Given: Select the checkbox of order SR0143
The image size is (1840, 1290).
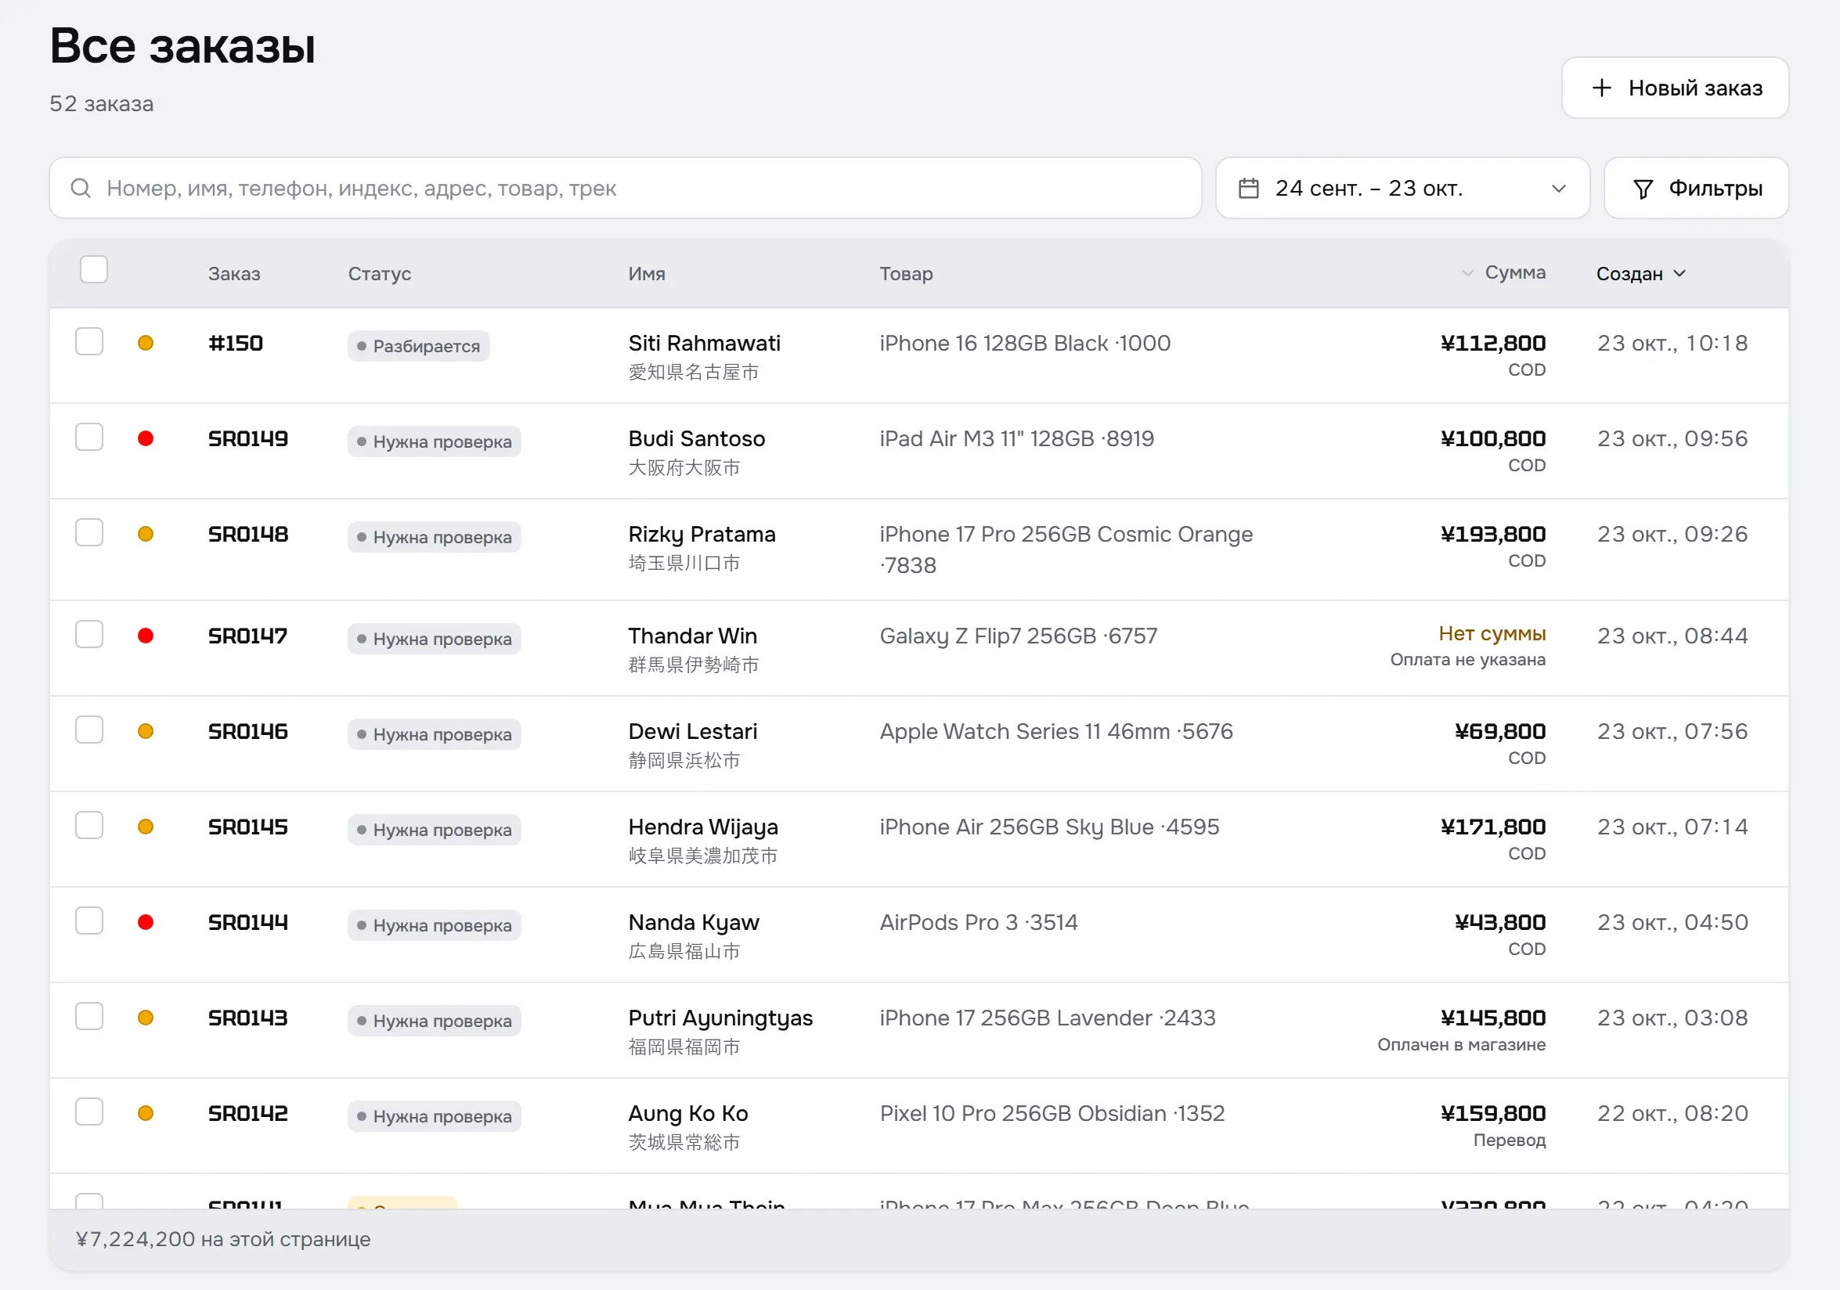Looking at the screenshot, I should pos(89,1016).
